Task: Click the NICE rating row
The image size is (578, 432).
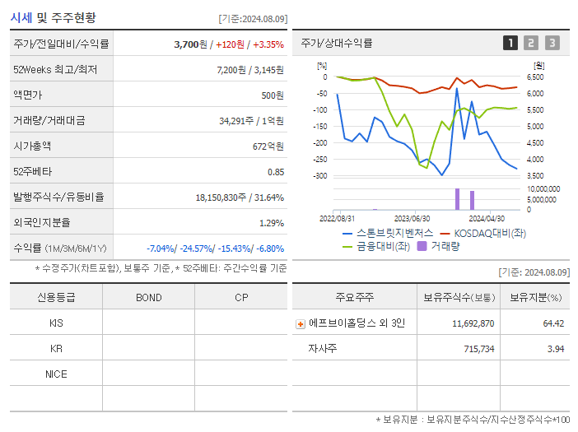Action: click(148, 374)
